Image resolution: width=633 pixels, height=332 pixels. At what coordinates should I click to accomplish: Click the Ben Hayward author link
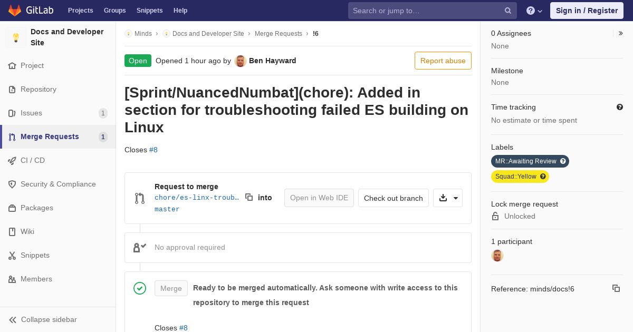click(272, 61)
